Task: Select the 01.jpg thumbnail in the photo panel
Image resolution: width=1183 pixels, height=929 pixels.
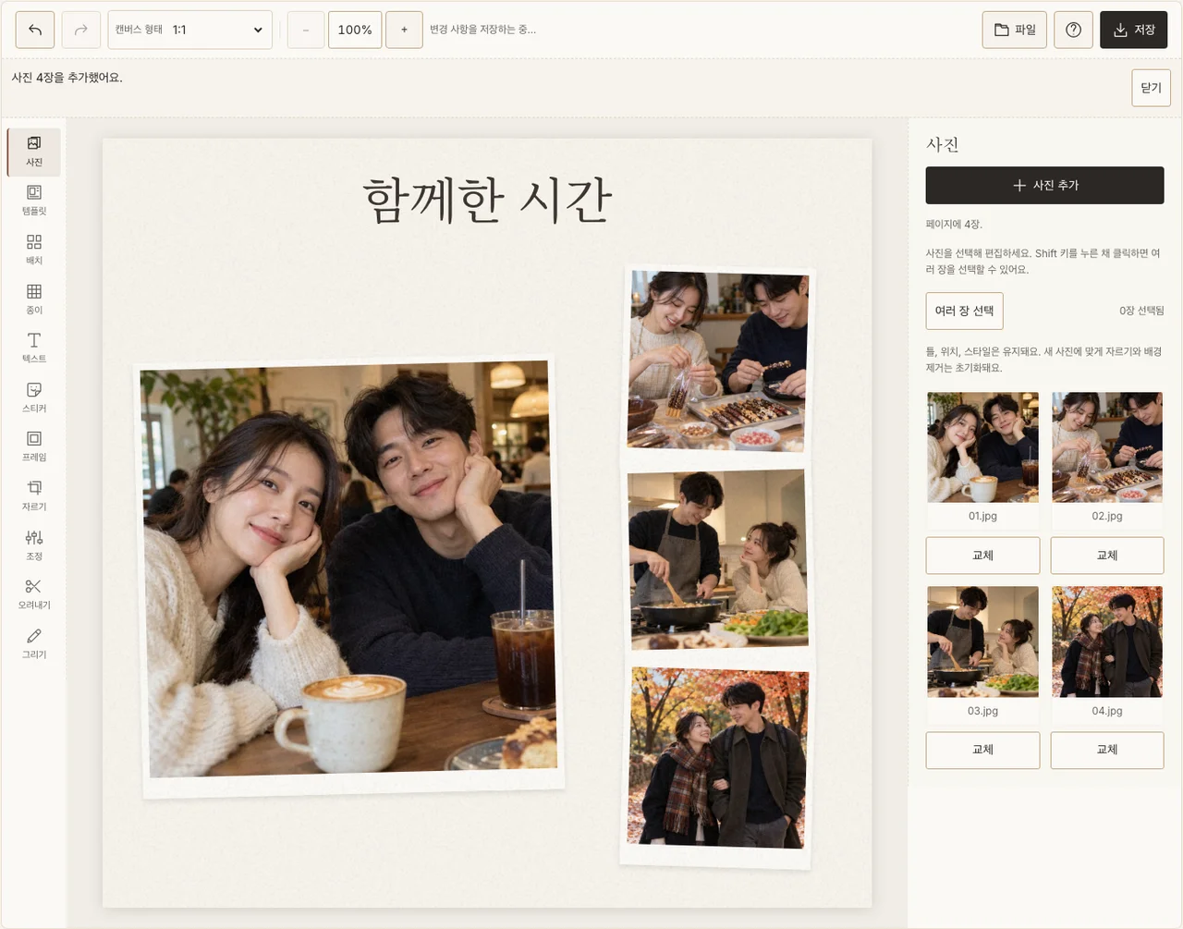Action: pyautogui.click(x=982, y=447)
